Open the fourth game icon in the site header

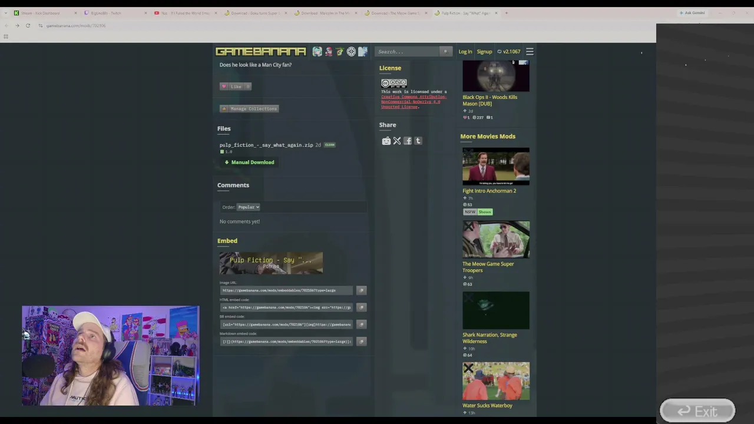(x=351, y=51)
